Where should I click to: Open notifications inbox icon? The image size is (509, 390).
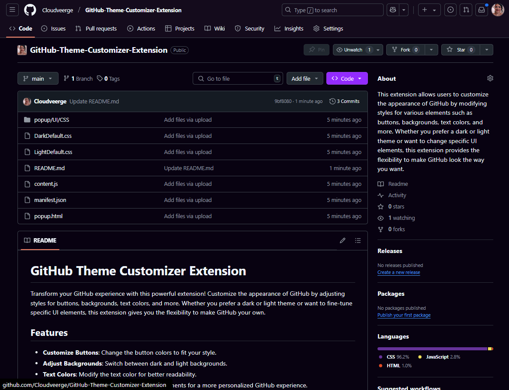pos(482,10)
